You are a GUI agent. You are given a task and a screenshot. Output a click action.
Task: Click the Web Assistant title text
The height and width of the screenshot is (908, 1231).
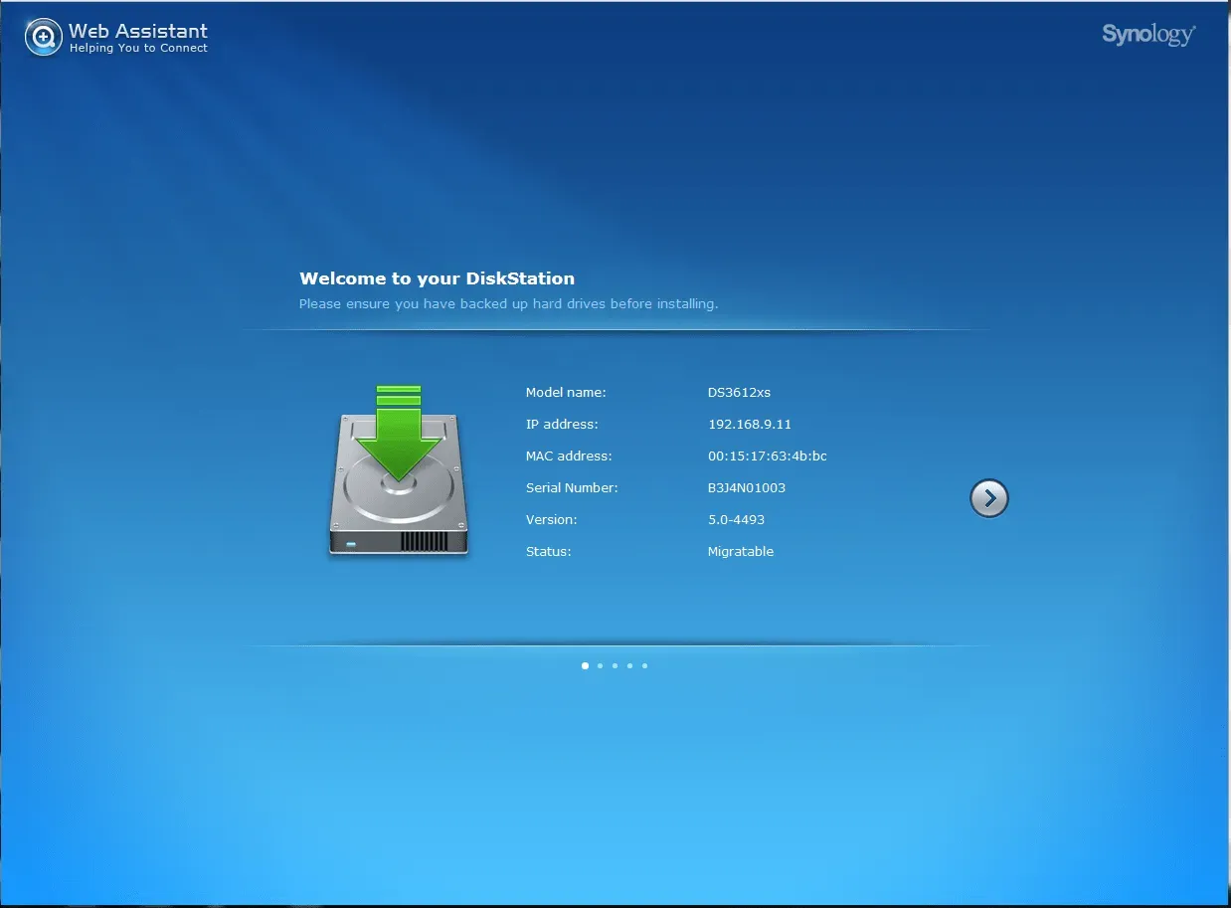coord(138,31)
